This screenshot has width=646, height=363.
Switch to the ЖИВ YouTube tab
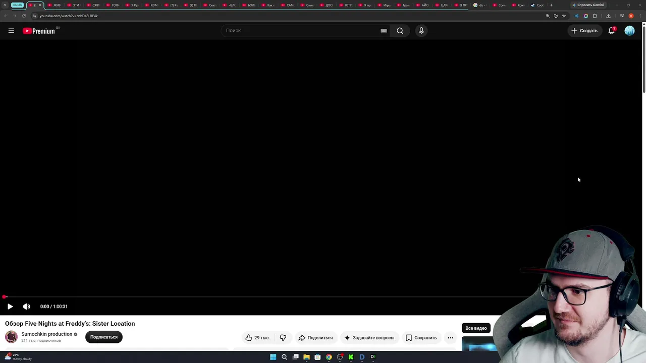coord(54,5)
